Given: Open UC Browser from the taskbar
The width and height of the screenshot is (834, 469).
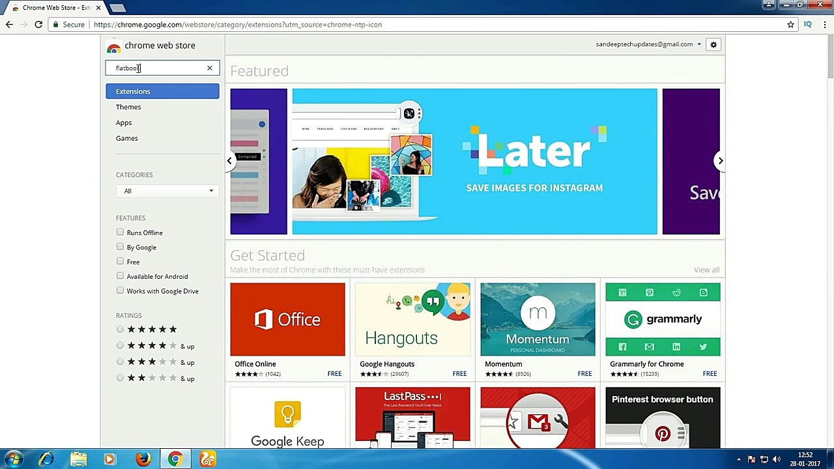Looking at the screenshot, I should pyautogui.click(x=207, y=459).
